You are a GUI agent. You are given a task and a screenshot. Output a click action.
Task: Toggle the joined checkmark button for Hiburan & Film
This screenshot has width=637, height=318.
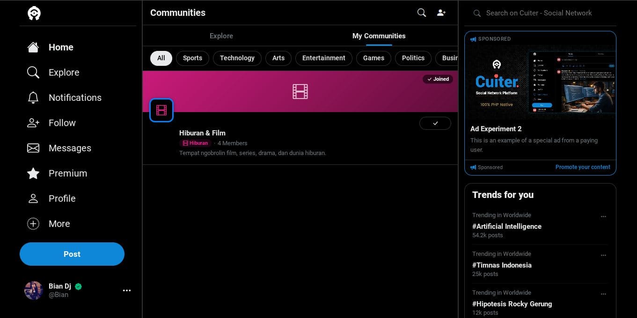435,123
